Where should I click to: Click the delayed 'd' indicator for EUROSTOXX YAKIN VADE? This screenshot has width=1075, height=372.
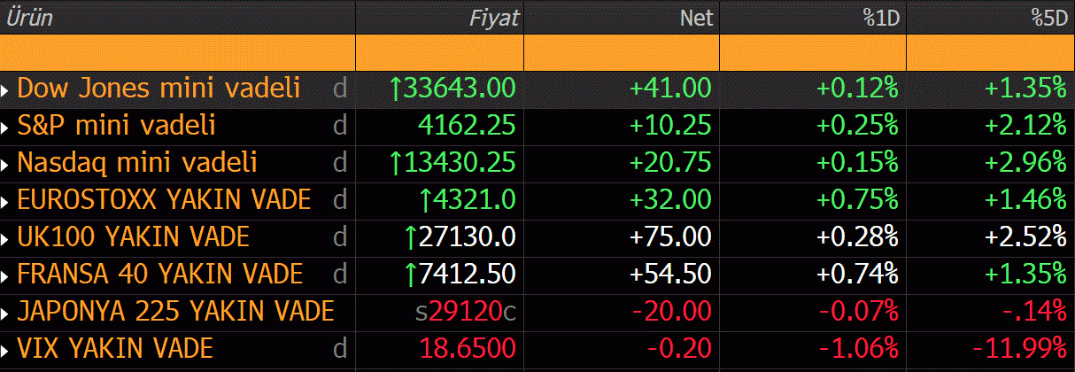pyautogui.click(x=339, y=200)
